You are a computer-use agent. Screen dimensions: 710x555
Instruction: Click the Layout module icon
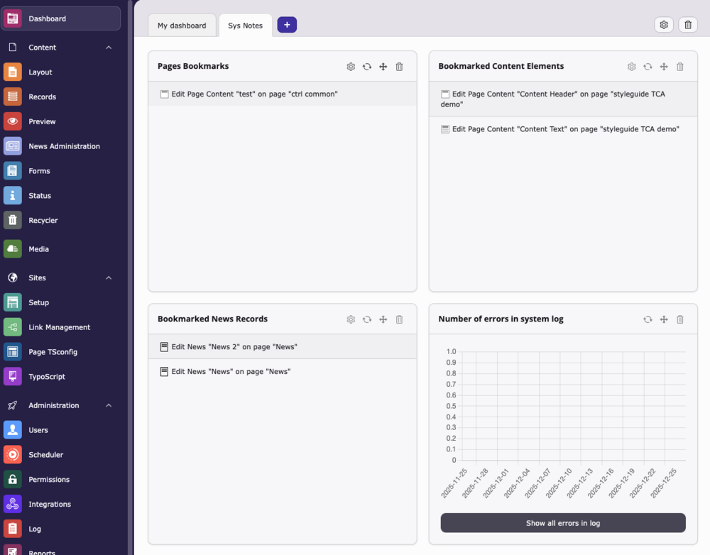13,72
